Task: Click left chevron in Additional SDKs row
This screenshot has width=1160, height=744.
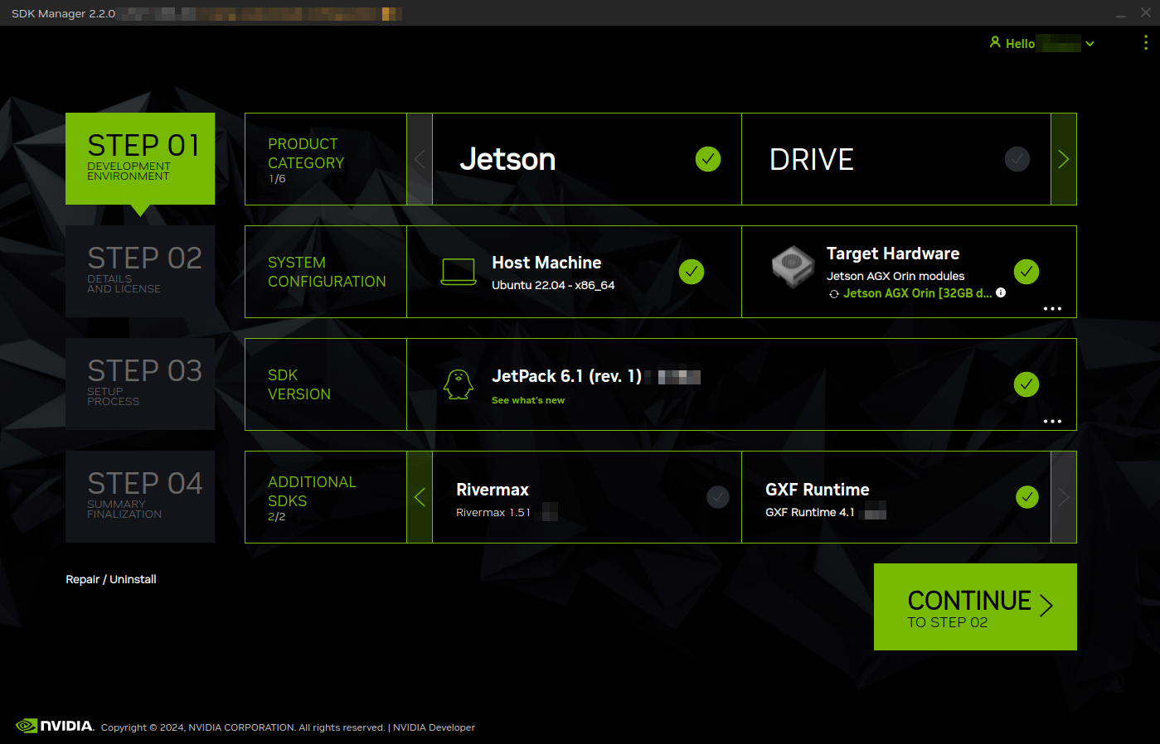Action: pos(420,497)
